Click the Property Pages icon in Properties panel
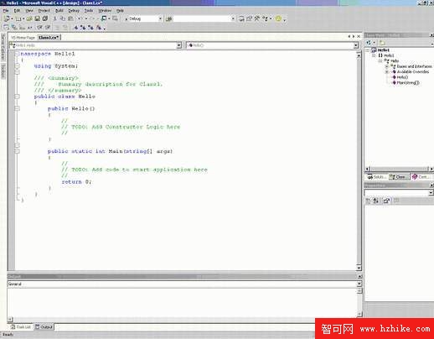This screenshot has width=434, height=339. click(x=386, y=201)
